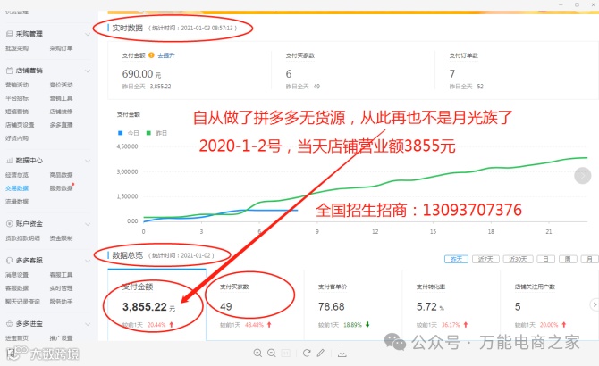Open 聊天记录查询 under 多多客服

click(22, 302)
